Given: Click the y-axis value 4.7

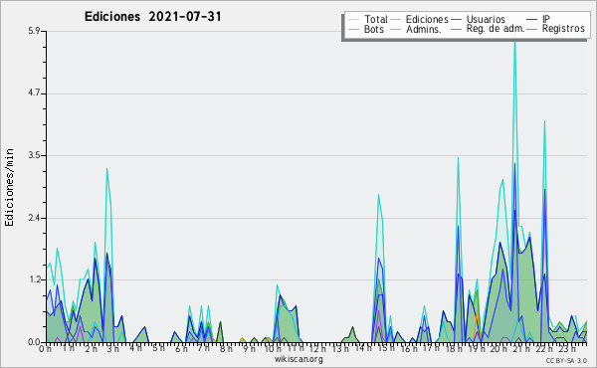Looking at the screenshot, I should click(x=34, y=93).
